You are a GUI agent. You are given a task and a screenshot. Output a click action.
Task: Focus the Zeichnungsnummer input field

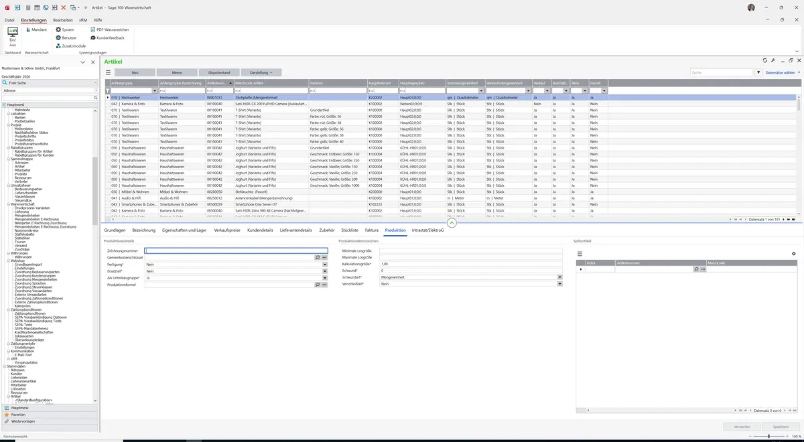point(237,250)
